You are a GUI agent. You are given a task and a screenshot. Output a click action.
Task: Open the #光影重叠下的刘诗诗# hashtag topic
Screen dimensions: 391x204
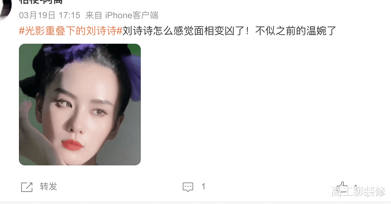coord(70,31)
